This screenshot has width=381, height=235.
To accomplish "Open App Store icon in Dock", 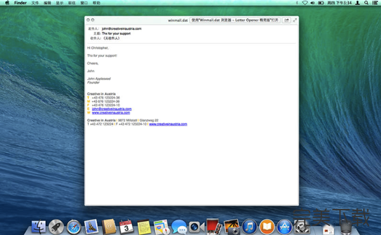I will [x=284, y=227].
